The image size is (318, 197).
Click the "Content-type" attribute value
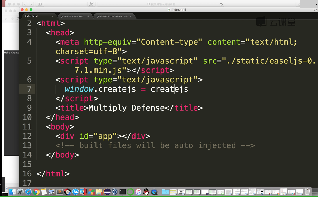[169, 42]
